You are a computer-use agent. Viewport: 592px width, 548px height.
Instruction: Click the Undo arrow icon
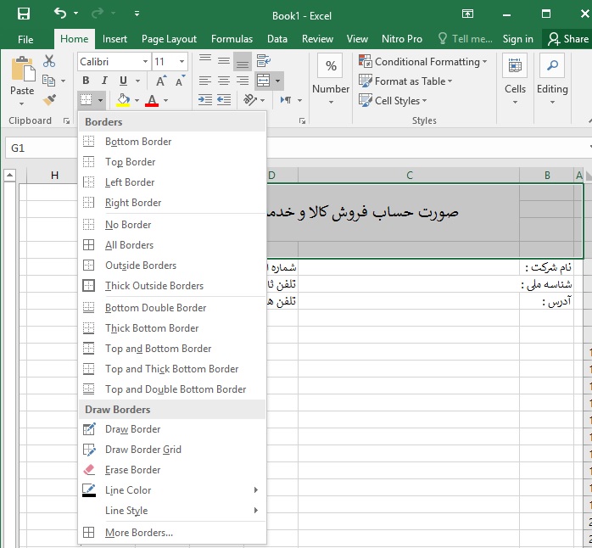pos(60,14)
